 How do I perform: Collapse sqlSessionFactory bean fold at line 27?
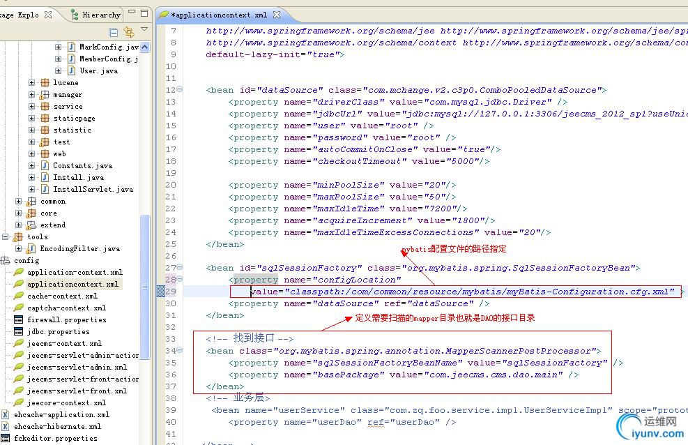(179, 267)
